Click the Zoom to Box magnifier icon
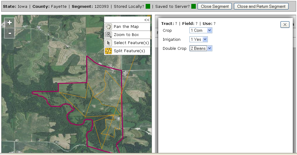The image size is (297, 155). (x=108, y=35)
